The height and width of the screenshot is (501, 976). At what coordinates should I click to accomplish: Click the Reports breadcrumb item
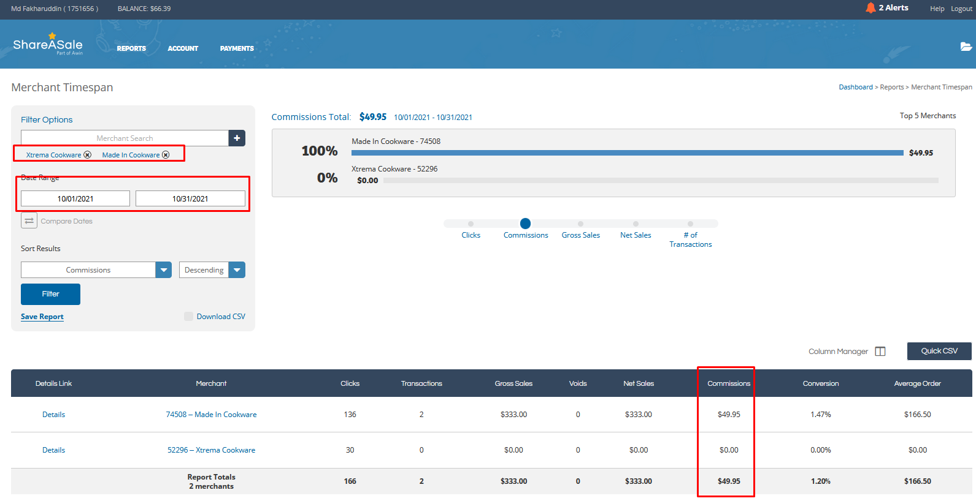[891, 87]
